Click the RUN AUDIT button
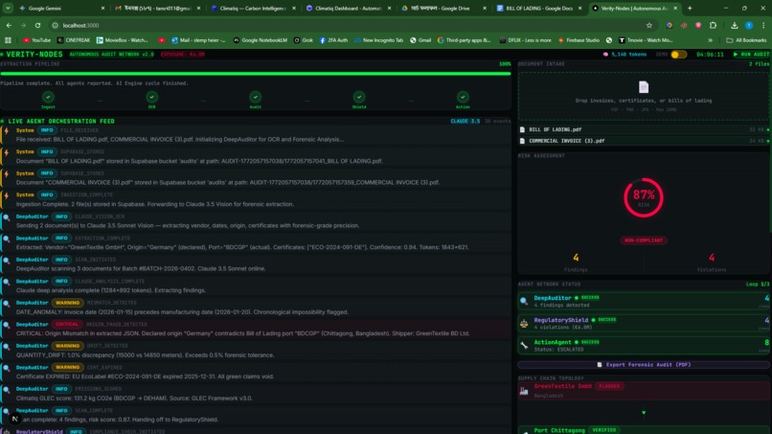The width and height of the screenshot is (772, 434). pos(750,55)
